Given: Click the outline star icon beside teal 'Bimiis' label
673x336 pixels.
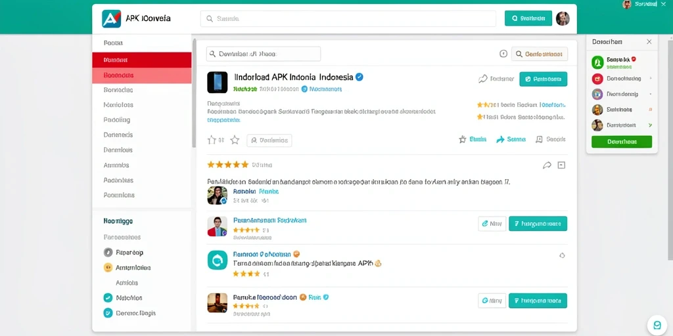Looking at the screenshot, I should (462, 139).
